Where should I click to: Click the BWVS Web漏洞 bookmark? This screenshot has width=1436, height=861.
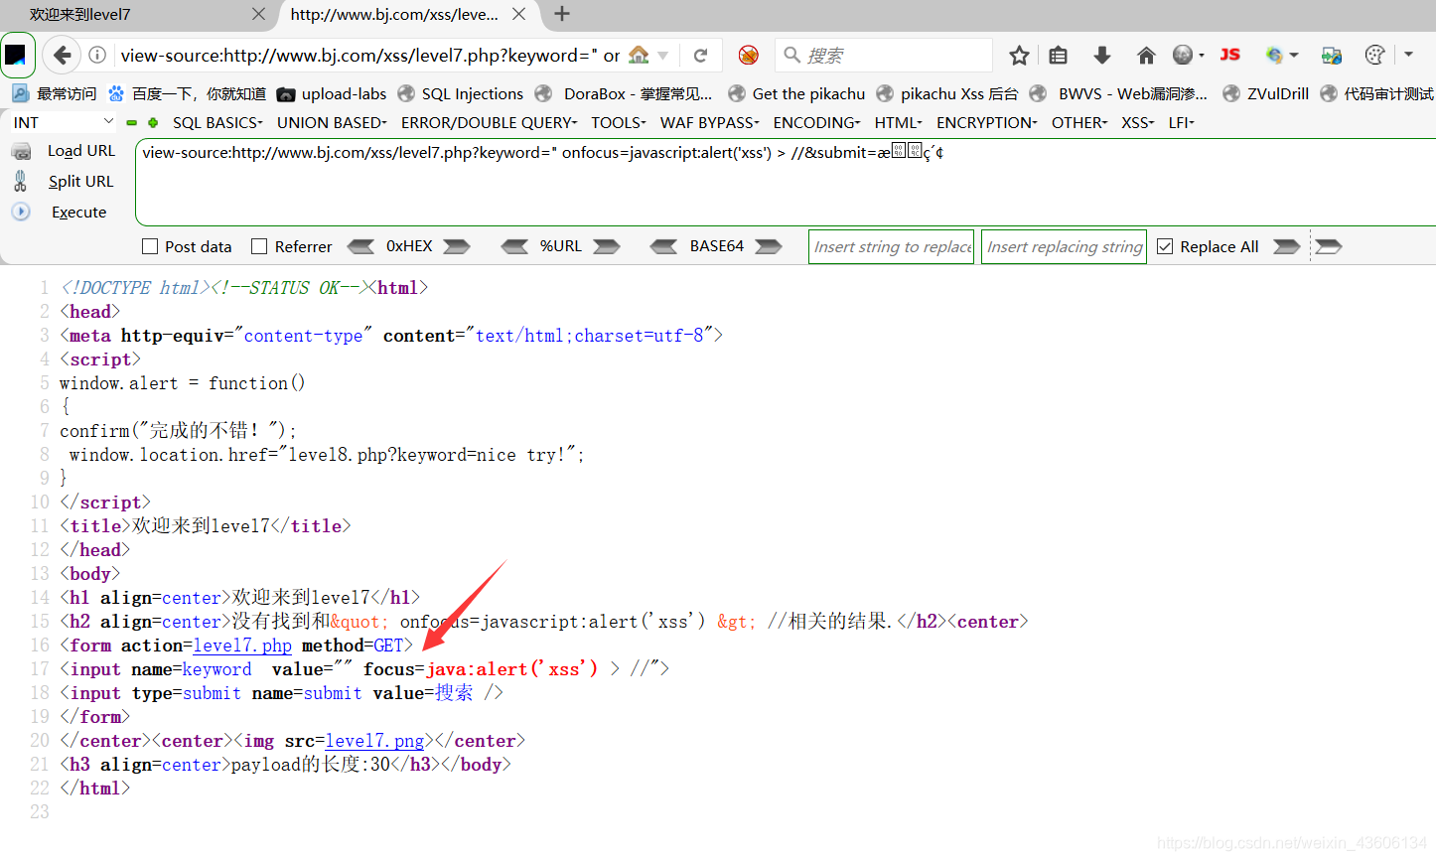coord(1119,93)
